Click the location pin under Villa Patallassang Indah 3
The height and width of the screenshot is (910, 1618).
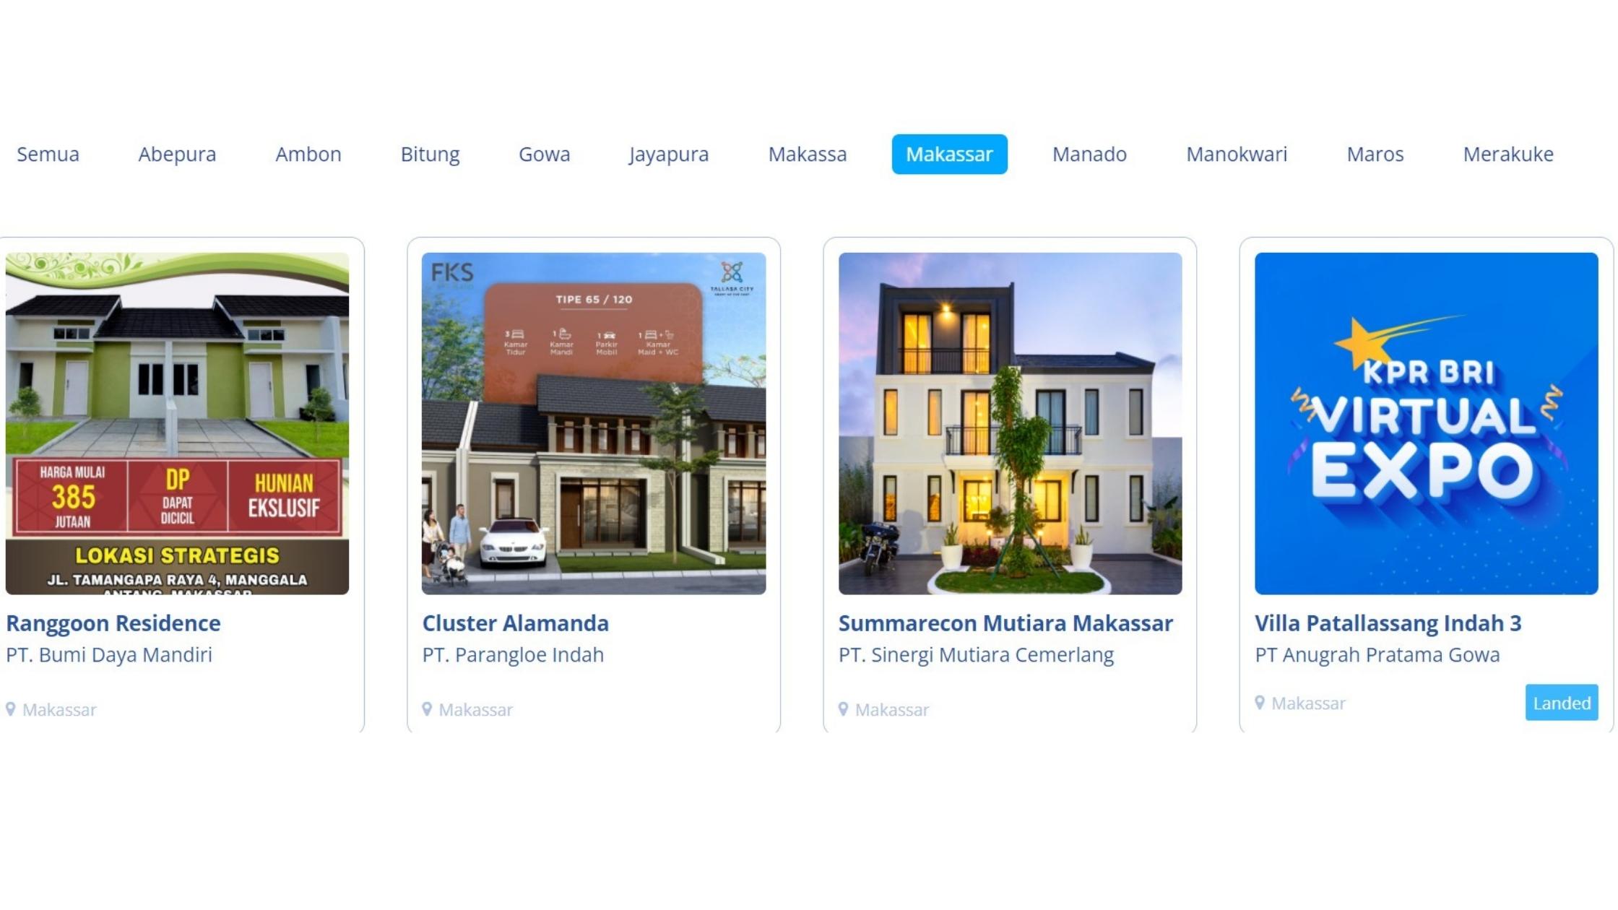(1260, 703)
